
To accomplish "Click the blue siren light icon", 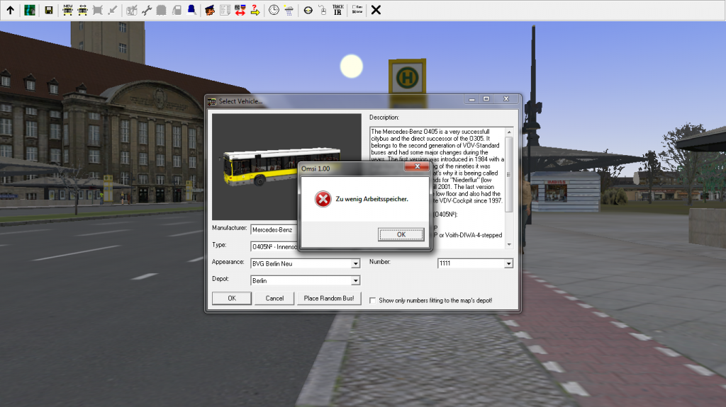I will click(x=191, y=10).
